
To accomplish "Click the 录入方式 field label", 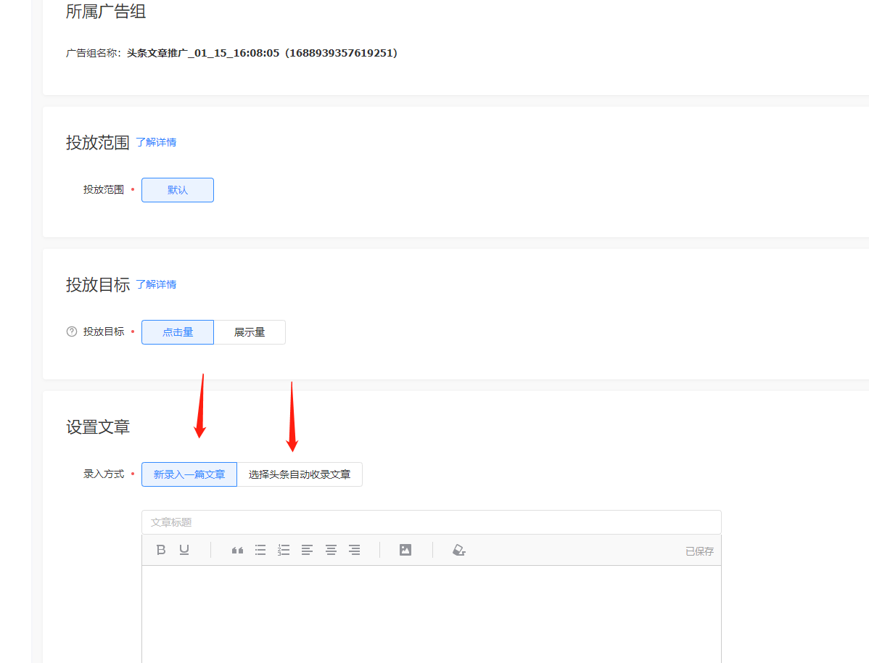I will pyautogui.click(x=104, y=474).
